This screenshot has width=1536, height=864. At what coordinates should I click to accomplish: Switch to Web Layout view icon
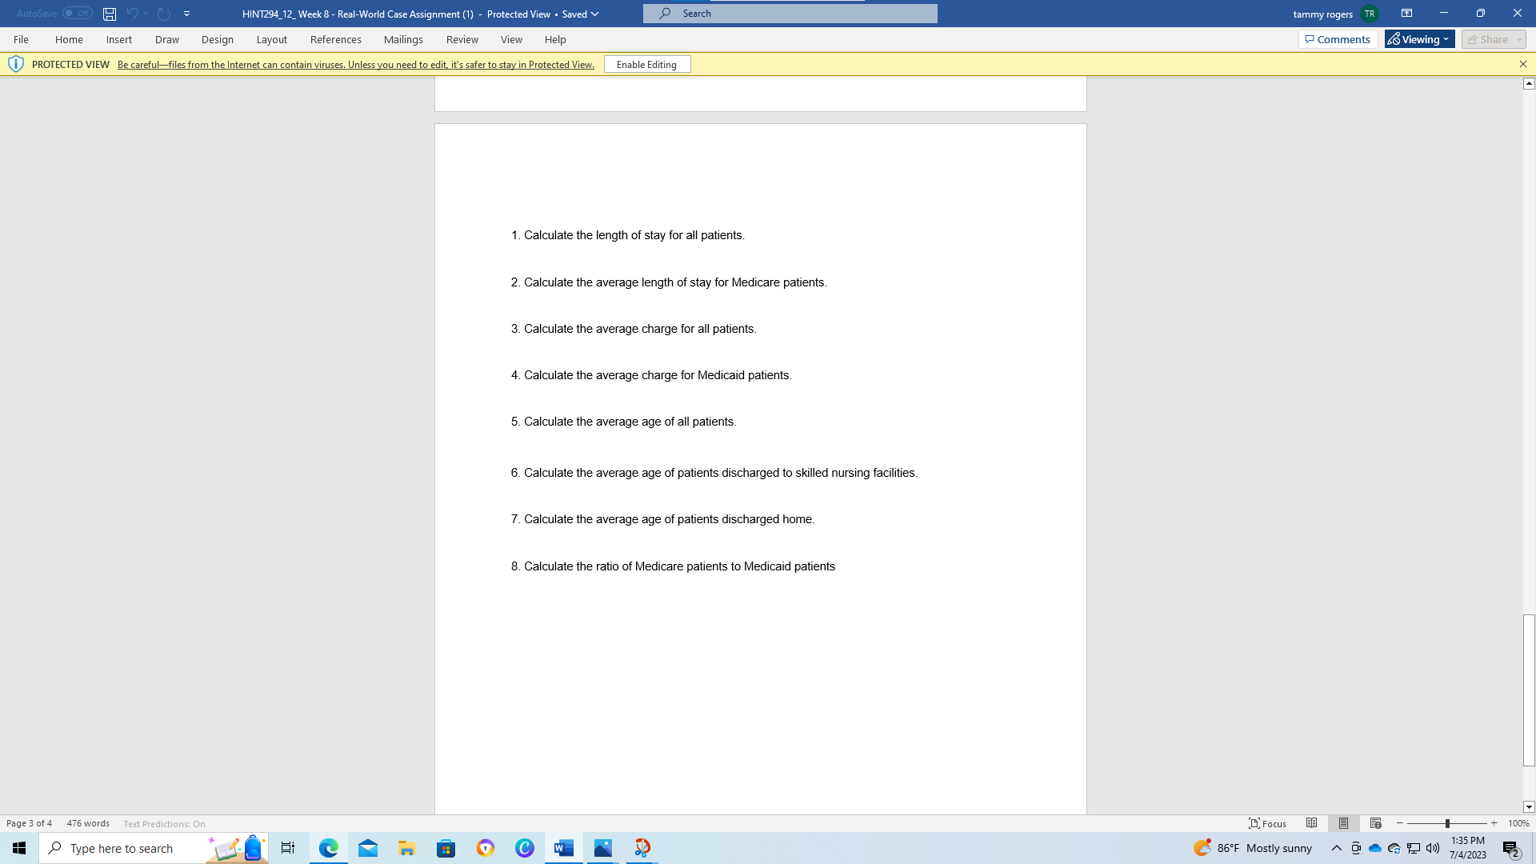point(1375,823)
